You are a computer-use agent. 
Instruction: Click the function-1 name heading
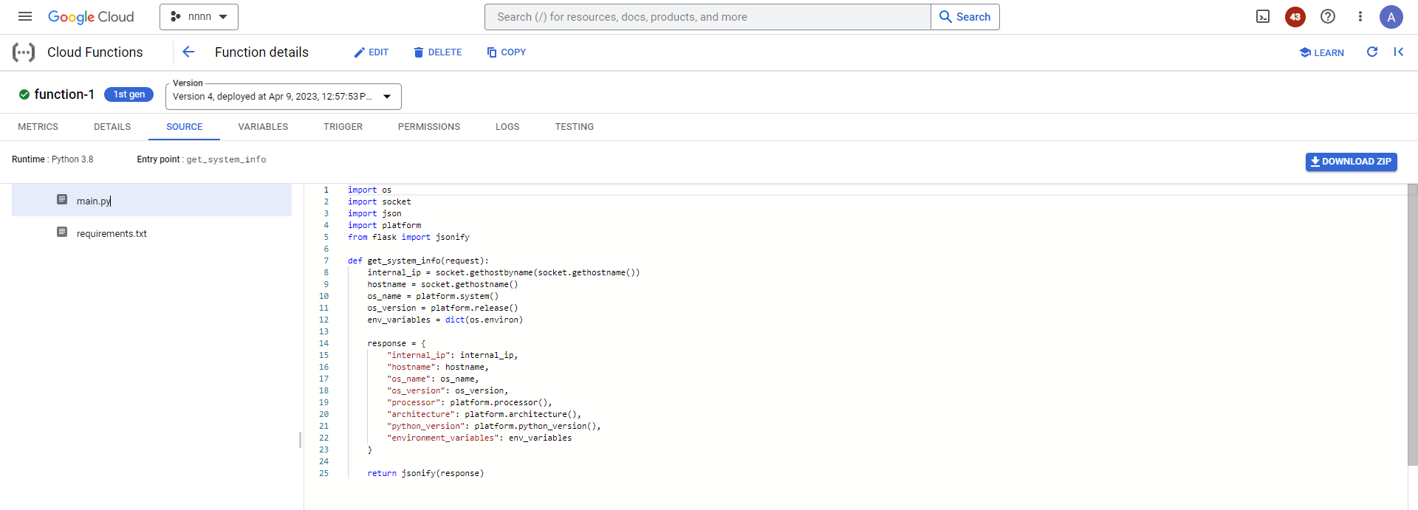[64, 94]
